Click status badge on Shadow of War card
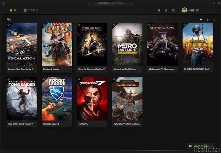Screen dimensions: 221x153 click(150, 25)
